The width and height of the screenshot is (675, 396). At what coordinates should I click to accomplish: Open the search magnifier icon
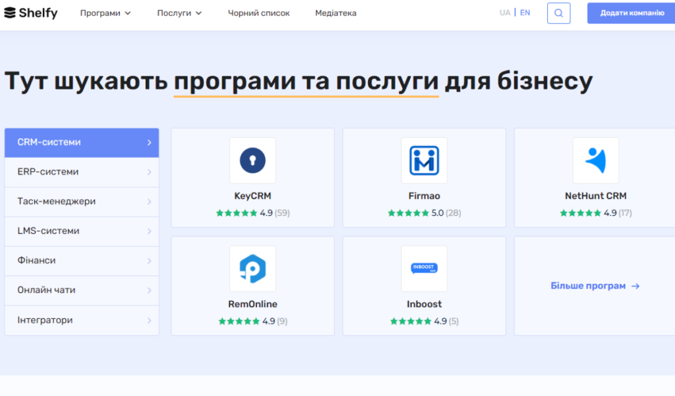558,13
